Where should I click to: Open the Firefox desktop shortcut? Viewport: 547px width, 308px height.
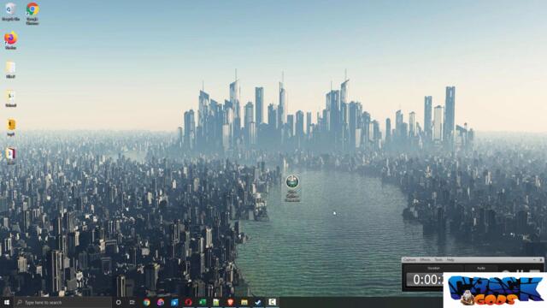pos(11,40)
